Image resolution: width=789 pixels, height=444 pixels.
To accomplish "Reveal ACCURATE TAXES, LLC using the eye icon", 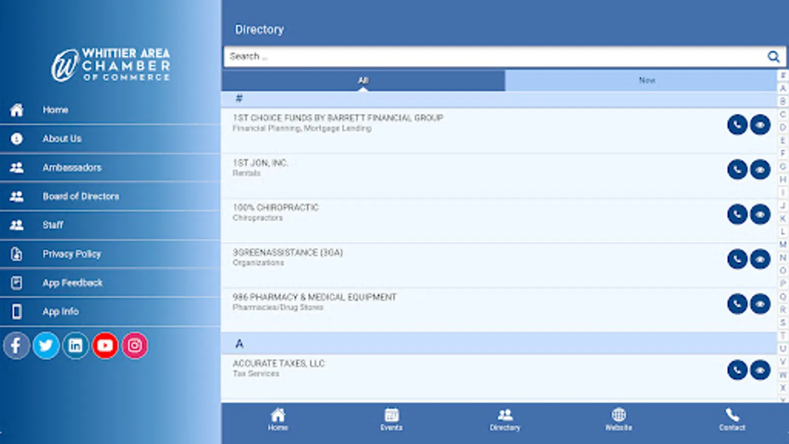I will [x=760, y=370].
